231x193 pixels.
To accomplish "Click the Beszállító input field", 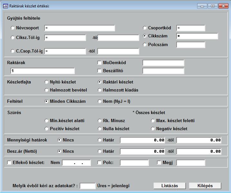I will pos(163,71).
